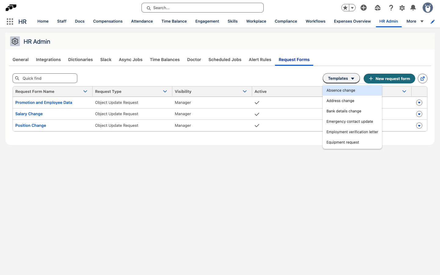Open the Alert Rules tab
This screenshot has width=440, height=275.
[x=260, y=60]
